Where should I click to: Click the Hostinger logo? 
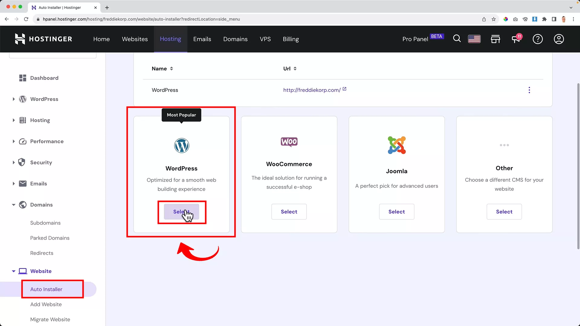[x=43, y=39]
